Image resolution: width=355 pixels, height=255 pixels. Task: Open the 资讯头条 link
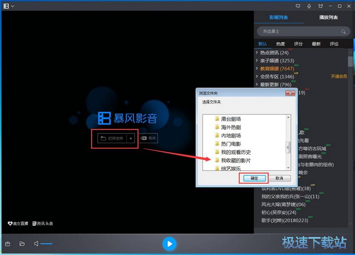coord(43,224)
